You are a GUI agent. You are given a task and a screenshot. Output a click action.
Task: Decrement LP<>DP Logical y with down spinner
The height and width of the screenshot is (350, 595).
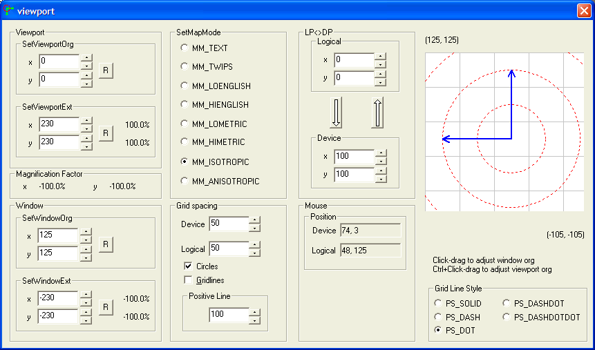[380, 82]
